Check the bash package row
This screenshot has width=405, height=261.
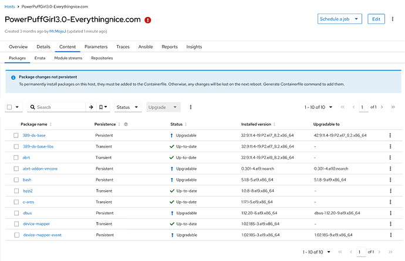(x=16, y=180)
